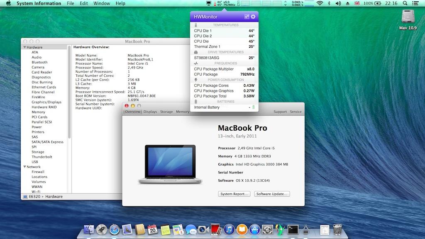Click the Wi-Fi status menu bar icon

coord(319,3)
